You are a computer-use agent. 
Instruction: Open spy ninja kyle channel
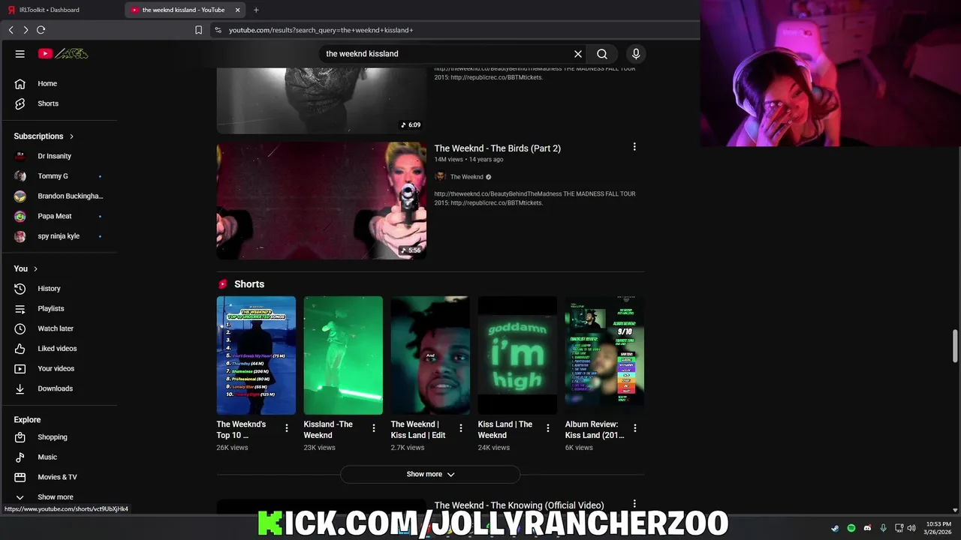tap(59, 236)
